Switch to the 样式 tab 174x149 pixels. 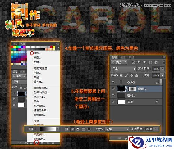15,44
